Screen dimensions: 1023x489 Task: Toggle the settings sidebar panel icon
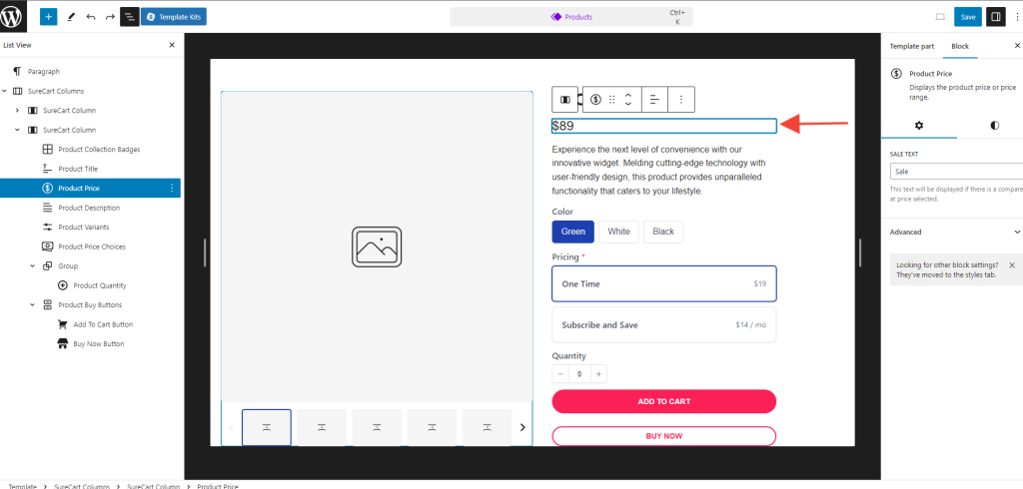pos(995,17)
